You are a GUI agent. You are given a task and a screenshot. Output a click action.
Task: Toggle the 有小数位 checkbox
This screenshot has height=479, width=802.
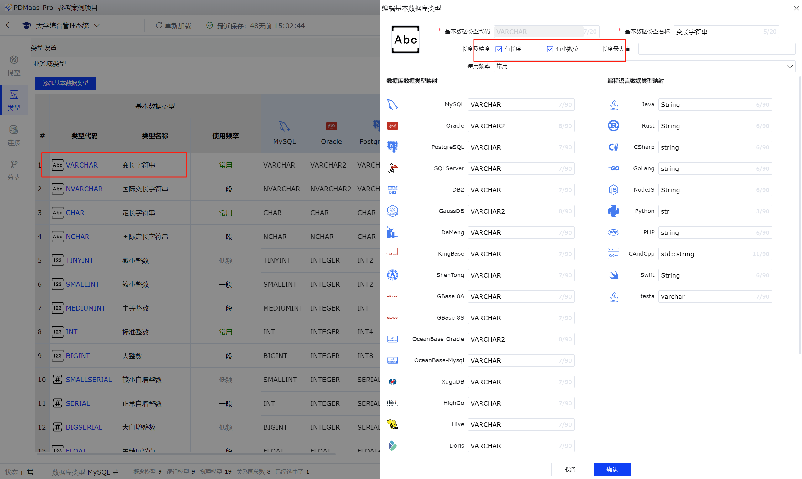(x=550, y=49)
